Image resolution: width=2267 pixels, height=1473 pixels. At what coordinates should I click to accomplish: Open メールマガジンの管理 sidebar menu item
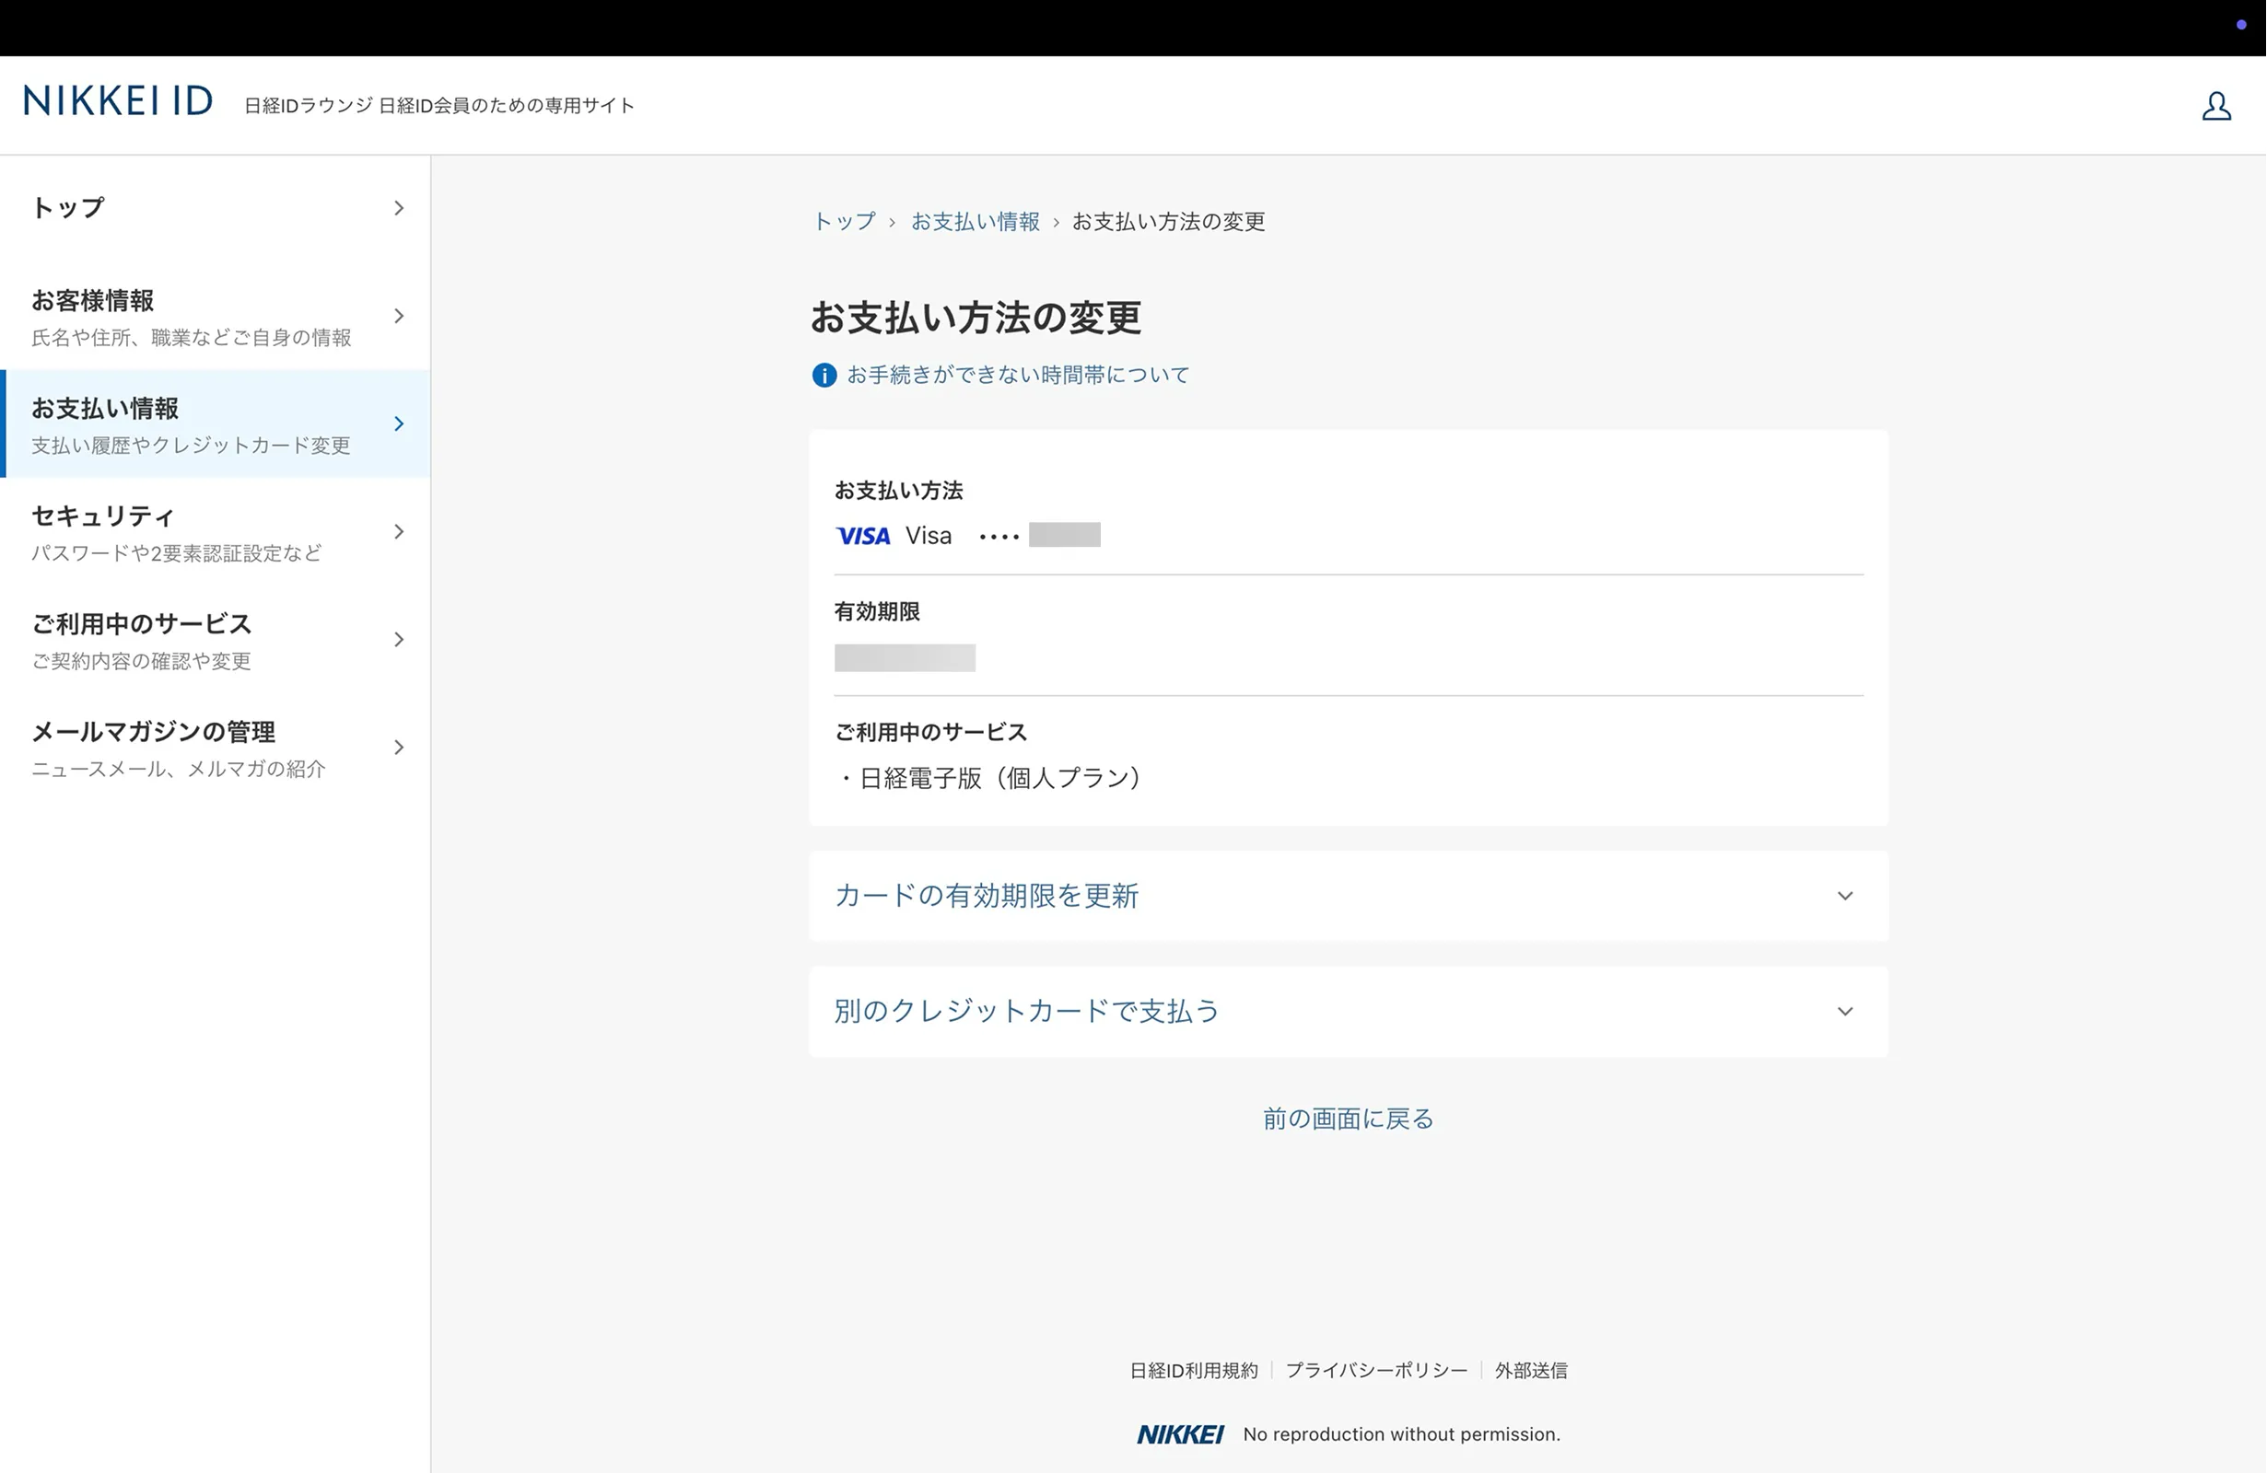216,748
